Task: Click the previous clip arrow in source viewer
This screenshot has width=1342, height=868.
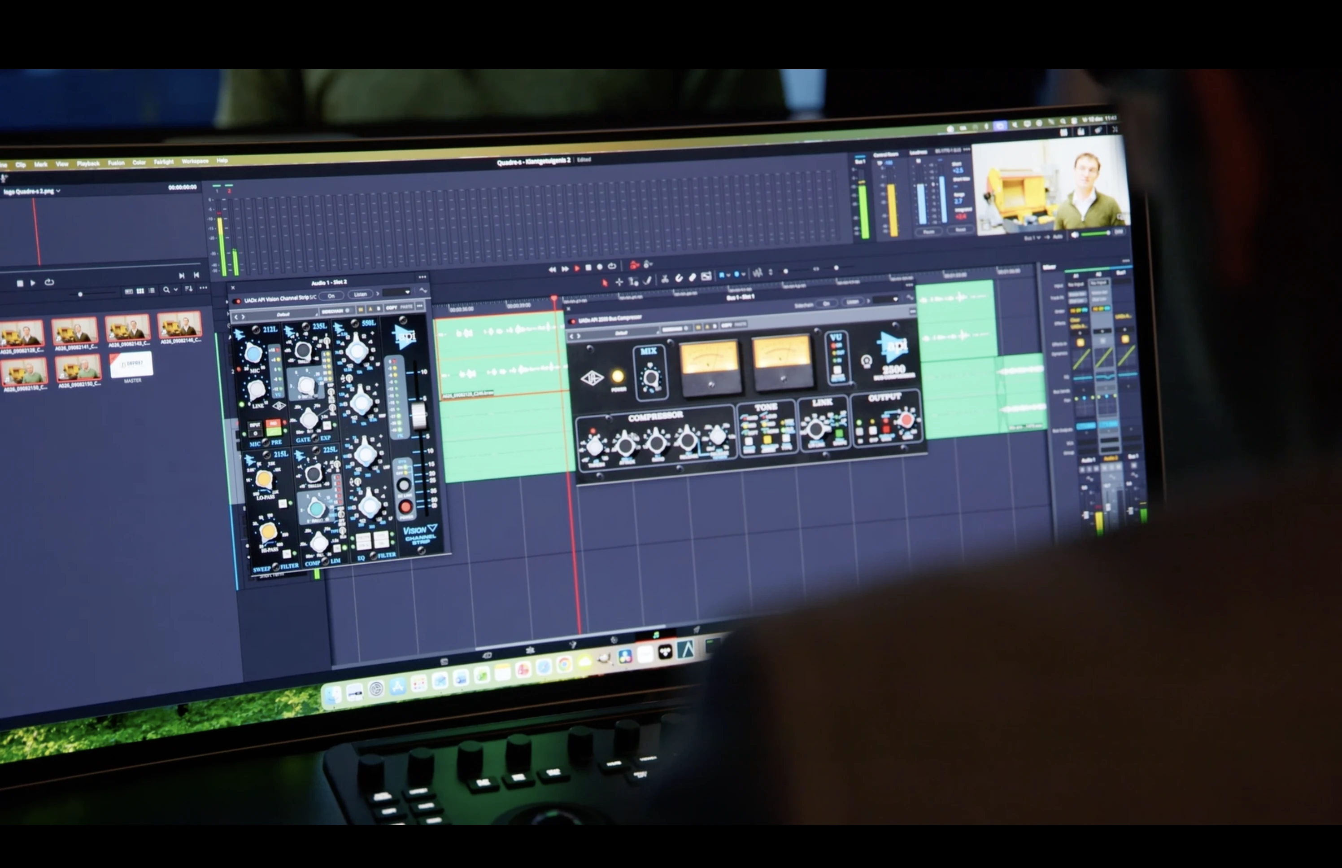Action: [196, 275]
